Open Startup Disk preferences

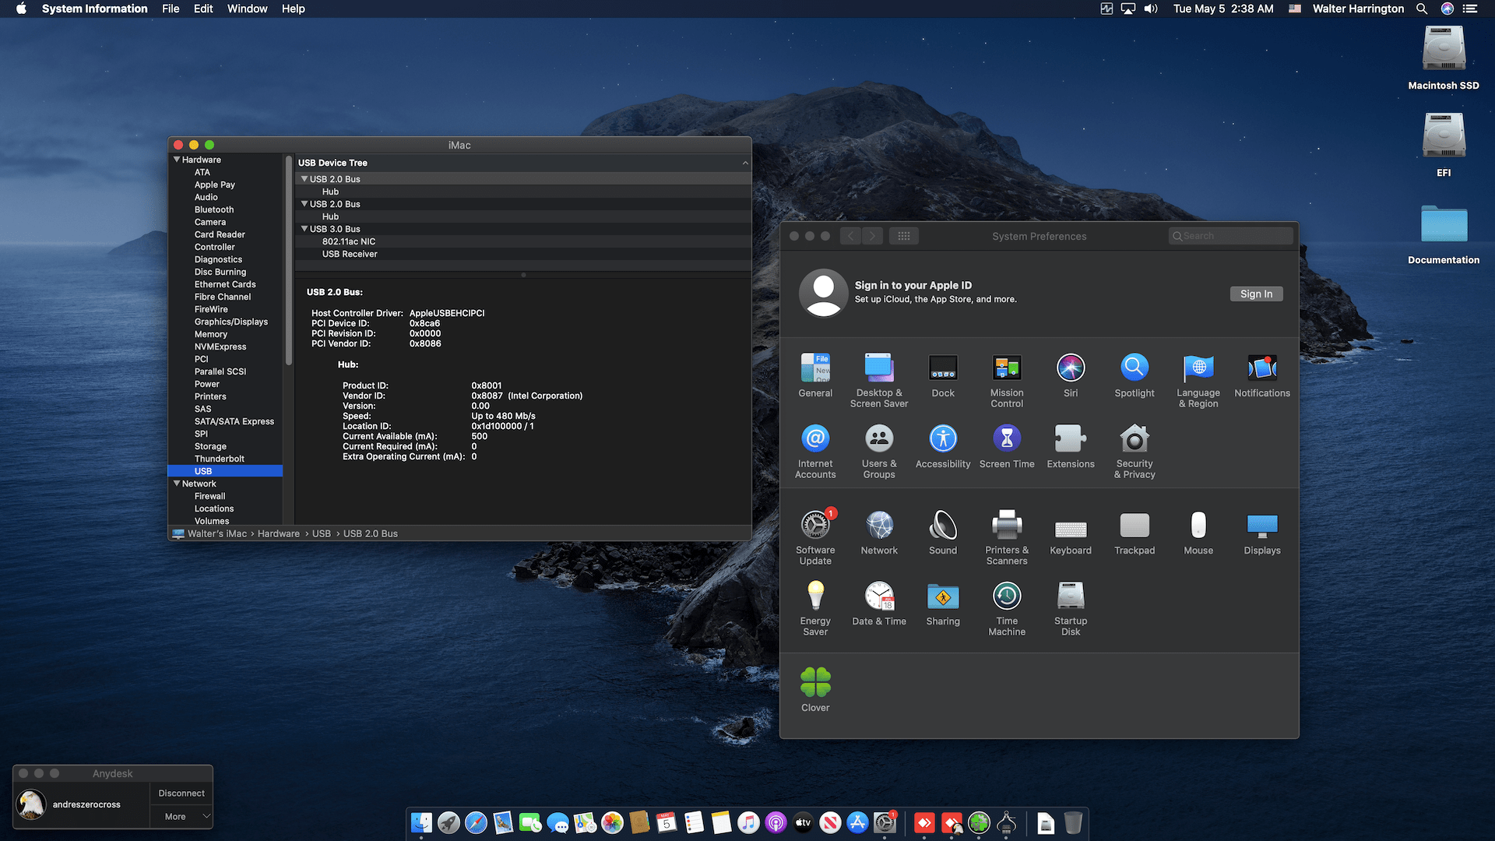(x=1071, y=608)
